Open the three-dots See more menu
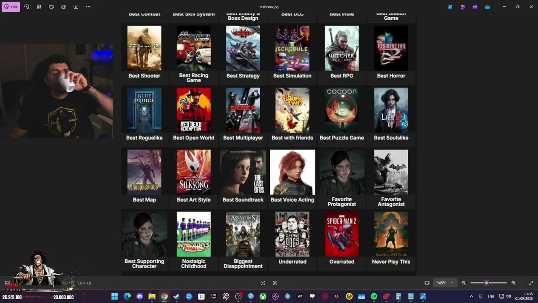 point(88,7)
